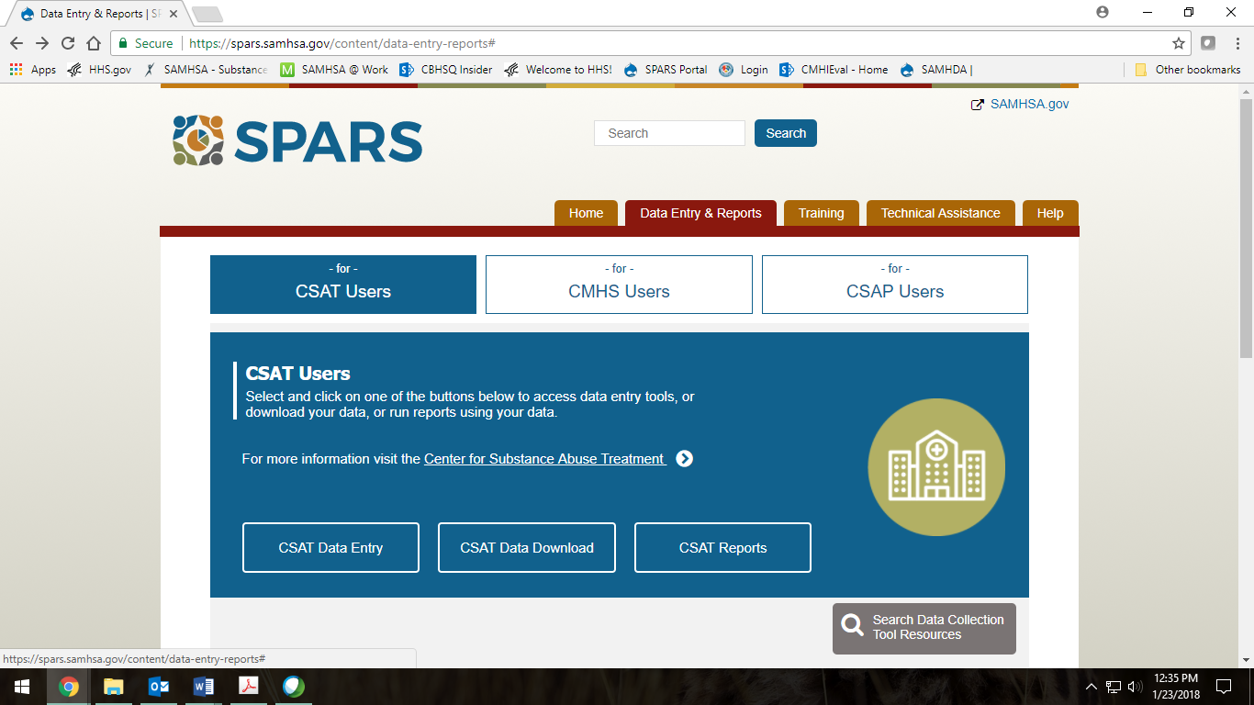
Task: Show hidden system tray icons
Action: pos(1092,686)
